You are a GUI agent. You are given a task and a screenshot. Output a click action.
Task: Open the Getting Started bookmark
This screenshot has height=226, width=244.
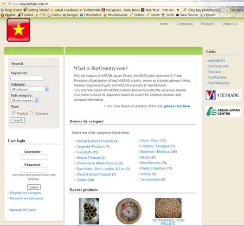(x=36, y=10)
